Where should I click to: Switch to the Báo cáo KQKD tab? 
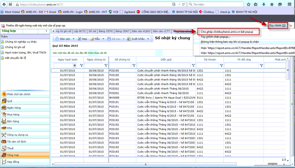(x=141, y=31)
